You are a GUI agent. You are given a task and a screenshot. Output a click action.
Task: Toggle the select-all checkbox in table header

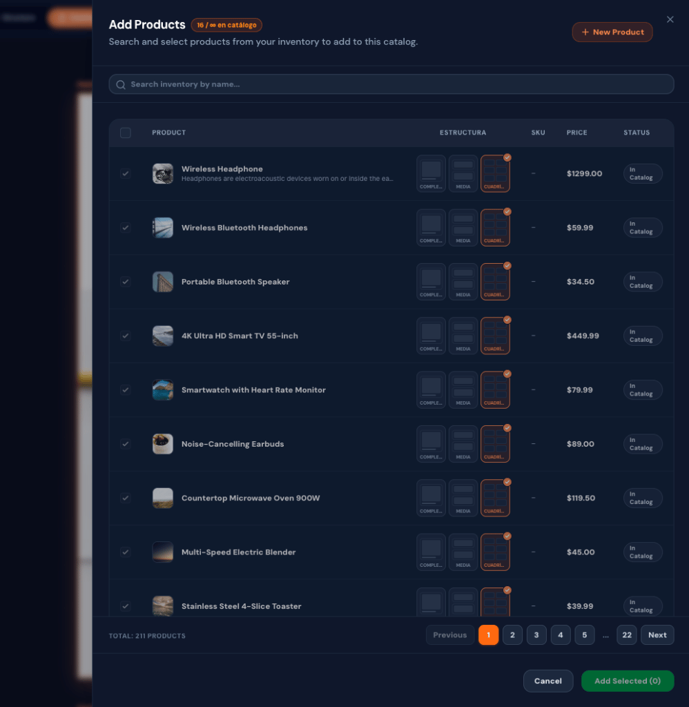(126, 133)
